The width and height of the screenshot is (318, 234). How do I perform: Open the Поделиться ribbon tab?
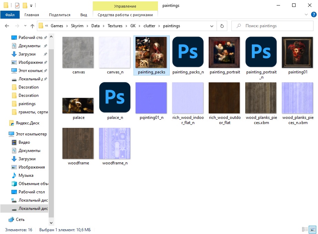coord(60,15)
